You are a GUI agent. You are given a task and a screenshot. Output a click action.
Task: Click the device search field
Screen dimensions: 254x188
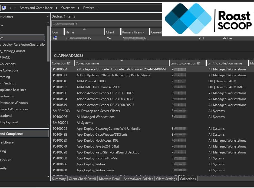pos(107,24)
